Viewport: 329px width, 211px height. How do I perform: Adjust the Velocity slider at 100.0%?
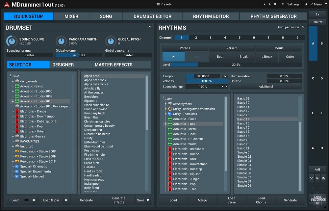pos(207,81)
